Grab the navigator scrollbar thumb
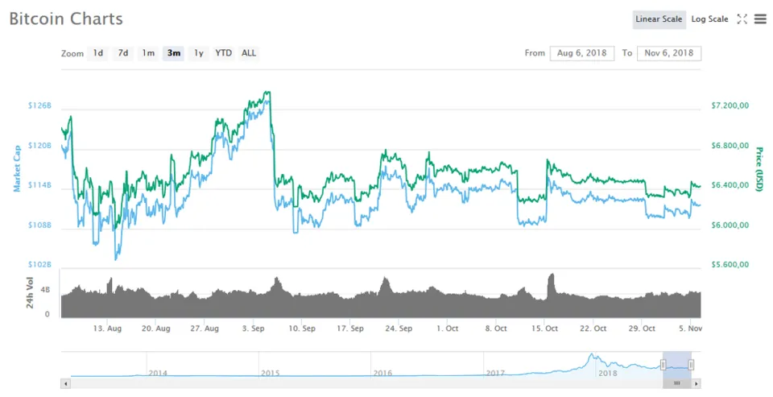The height and width of the screenshot is (397, 773). 677,383
